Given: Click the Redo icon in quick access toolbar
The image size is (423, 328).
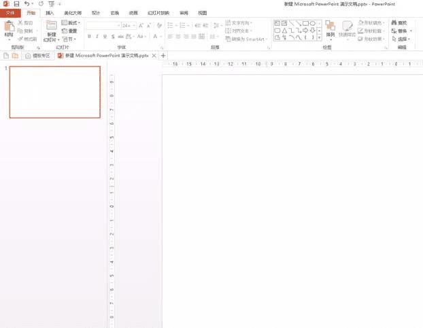Looking at the screenshot, I should pos(41,4).
